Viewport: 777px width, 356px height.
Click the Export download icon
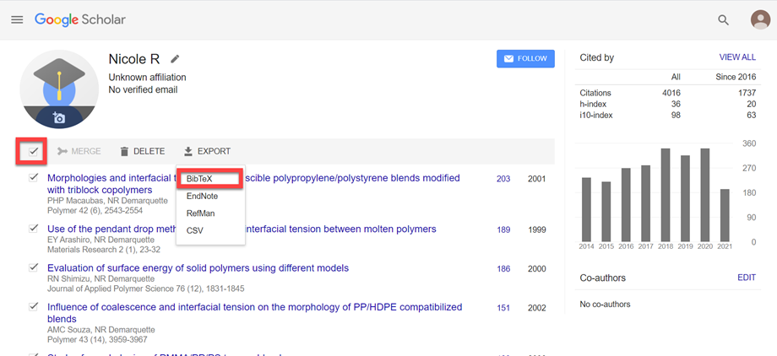188,151
